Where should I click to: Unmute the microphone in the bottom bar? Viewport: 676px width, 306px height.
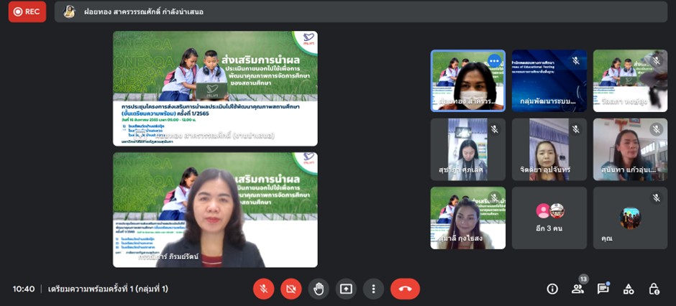pos(263,289)
